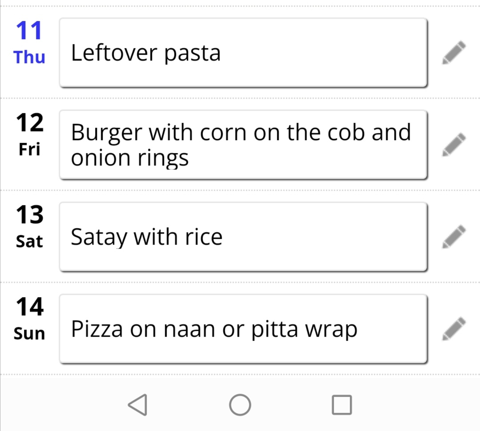
Task: Pick date number 14
Action: pyautogui.click(x=30, y=306)
